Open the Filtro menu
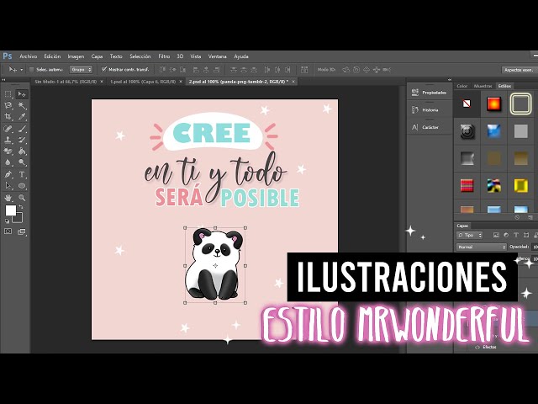 164,56
